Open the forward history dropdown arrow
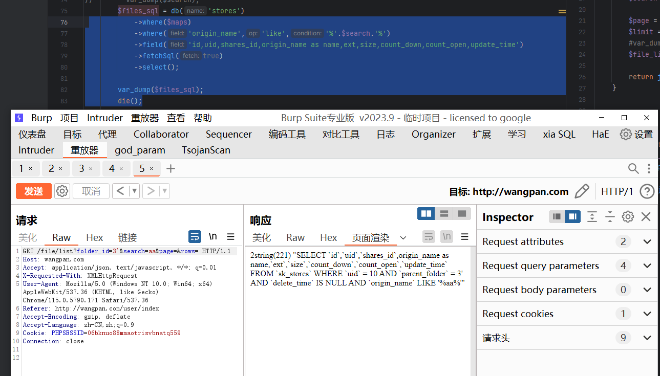660x376 pixels. pyautogui.click(x=164, y=191)
